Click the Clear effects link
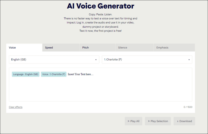Image resolution: width=208 pixels, height=134 pixels. 15,107
